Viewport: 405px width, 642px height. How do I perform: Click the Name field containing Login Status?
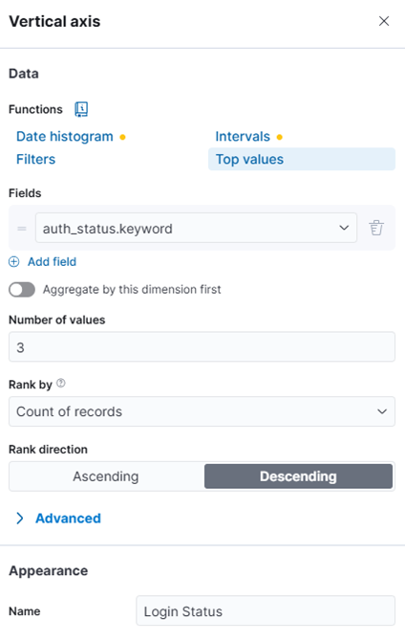click(266, 610)
